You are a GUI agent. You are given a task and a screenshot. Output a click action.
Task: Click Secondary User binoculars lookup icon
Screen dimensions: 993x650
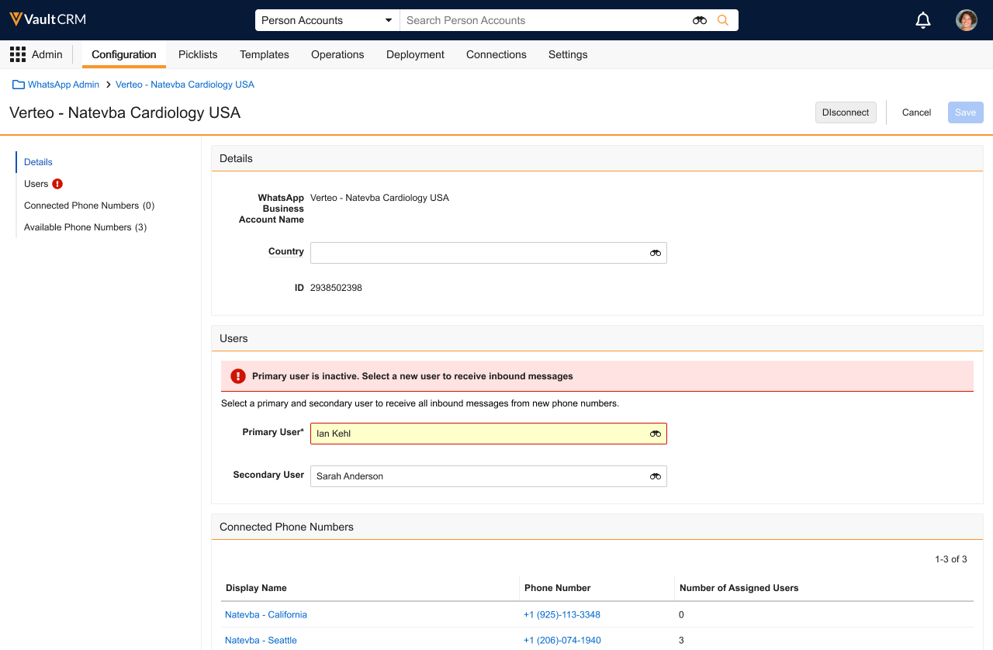(656, 476)
